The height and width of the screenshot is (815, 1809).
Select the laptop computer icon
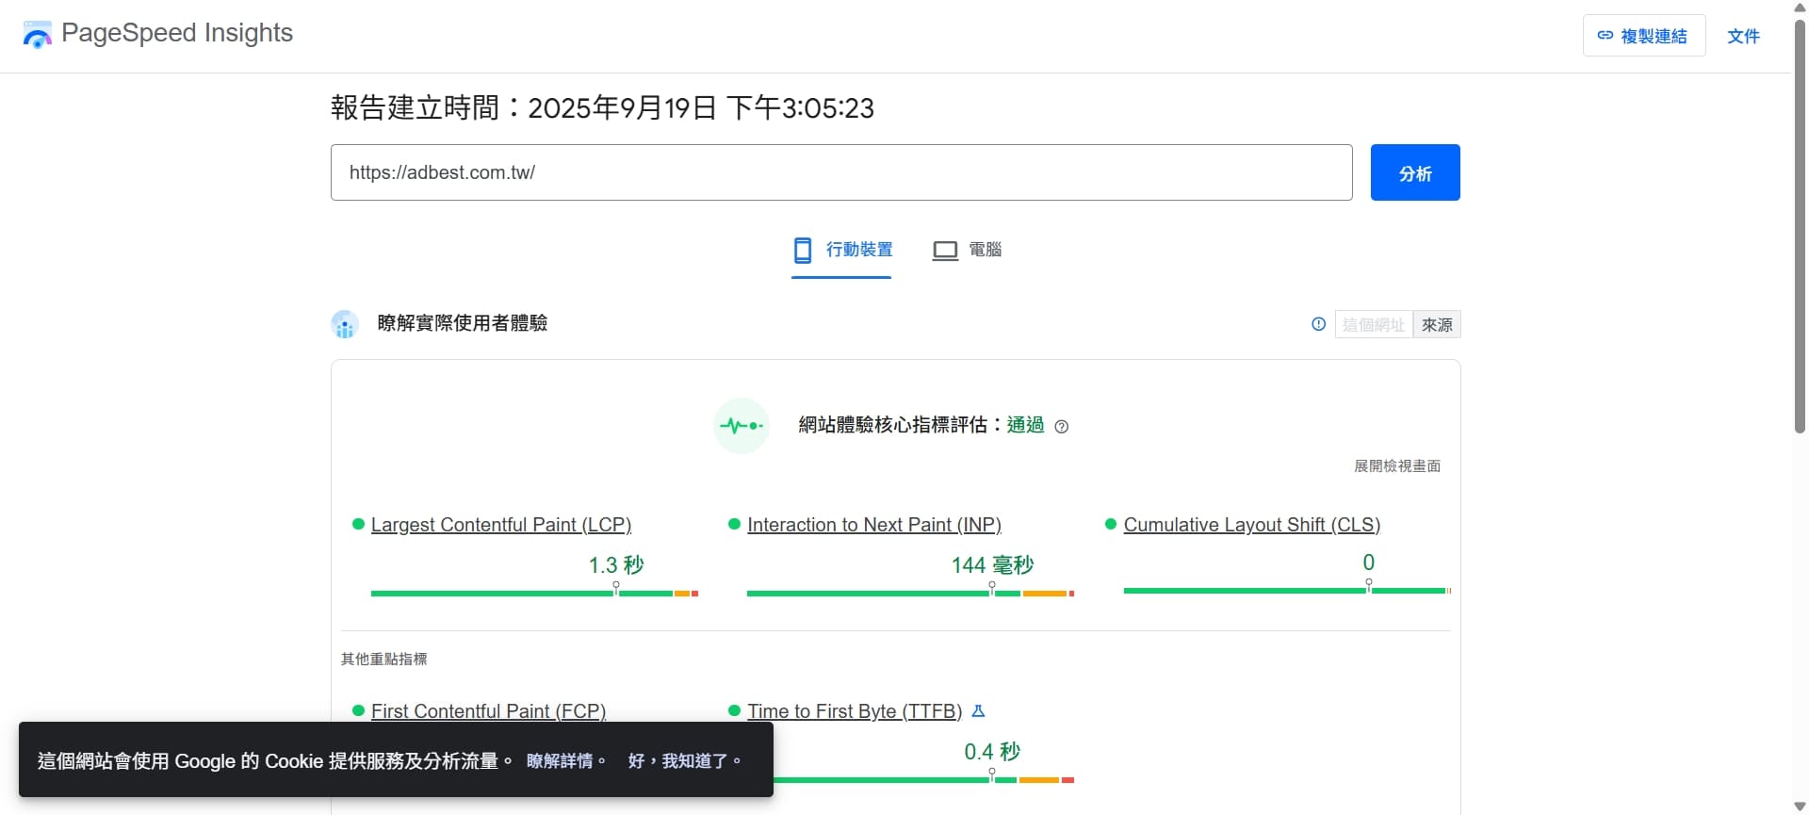coord(945,251)
